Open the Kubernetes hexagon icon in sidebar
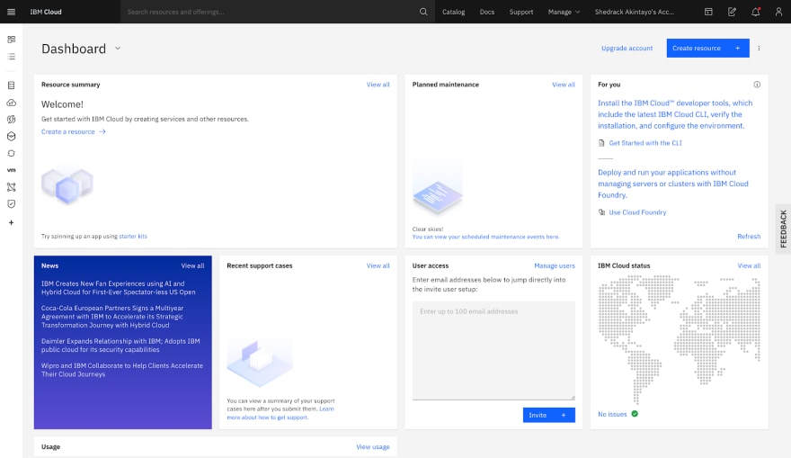The height and width of the screenshot is (458, 791). [x=11, y=137]
